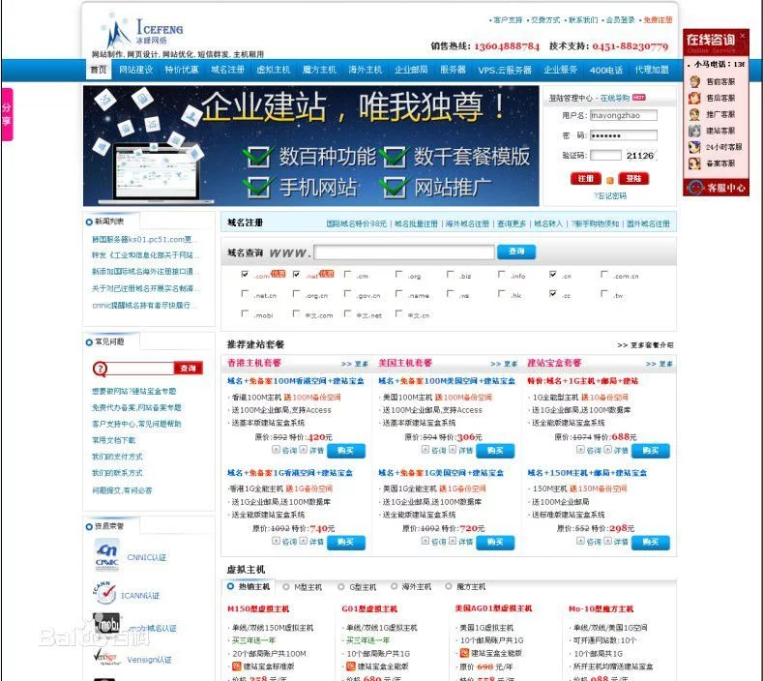Click the red question mark FAQ icon
The width and height of the screenshot is (763, 681).
(100, 369)
